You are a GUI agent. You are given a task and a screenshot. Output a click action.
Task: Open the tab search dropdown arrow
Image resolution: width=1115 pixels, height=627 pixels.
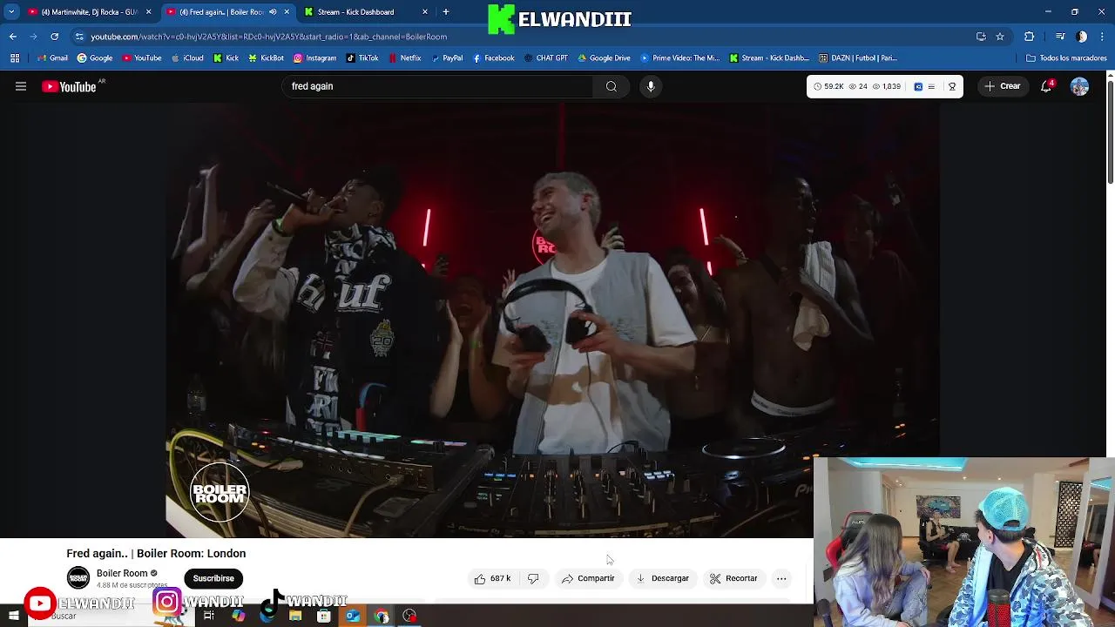[x=11, y=12]
